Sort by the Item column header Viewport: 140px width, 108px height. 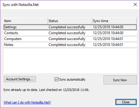point(26,21)
